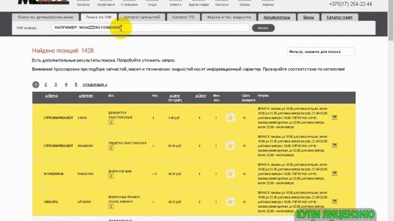Open Новости in top navigation
This screenshot has height=221, width=394.
pyautogui.click(x=175, y=4)
